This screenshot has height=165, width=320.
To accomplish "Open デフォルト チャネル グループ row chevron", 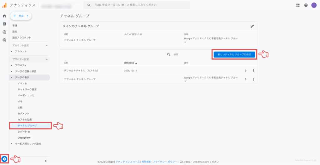I will pos(246,79).
